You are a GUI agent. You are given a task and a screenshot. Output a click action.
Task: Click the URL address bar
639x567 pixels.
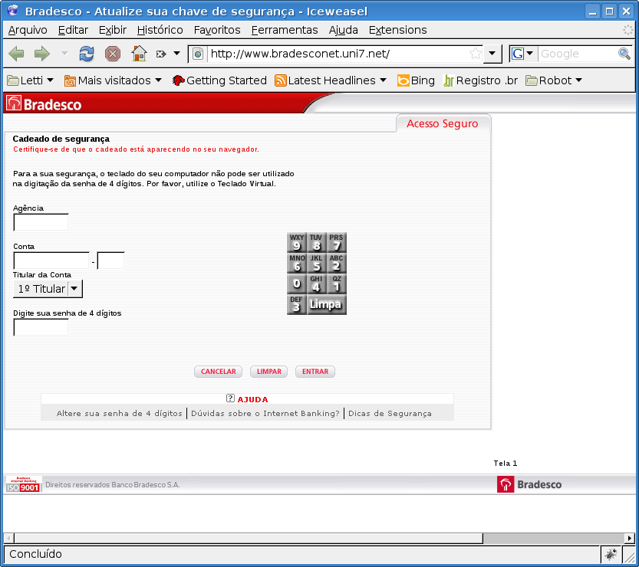click(338, 54)
